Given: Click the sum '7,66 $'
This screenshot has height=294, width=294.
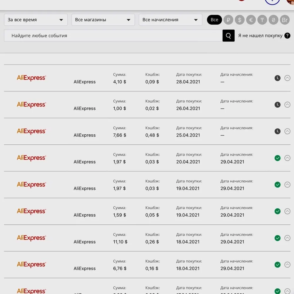Looking at the screenshot, I should (x=120, y=135).
